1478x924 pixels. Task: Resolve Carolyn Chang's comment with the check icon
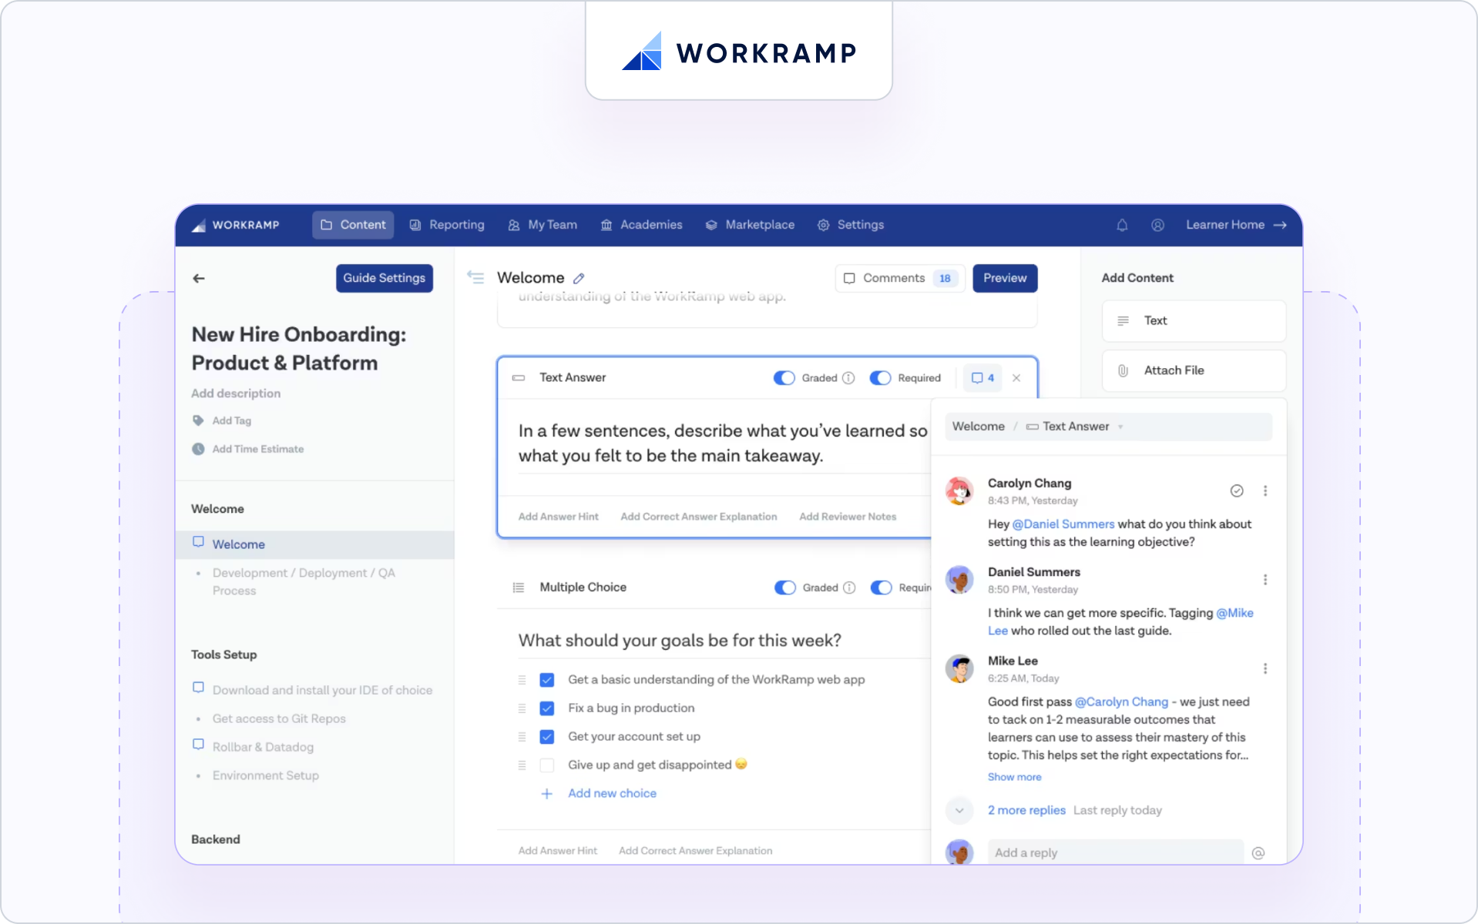point(1237,490)
